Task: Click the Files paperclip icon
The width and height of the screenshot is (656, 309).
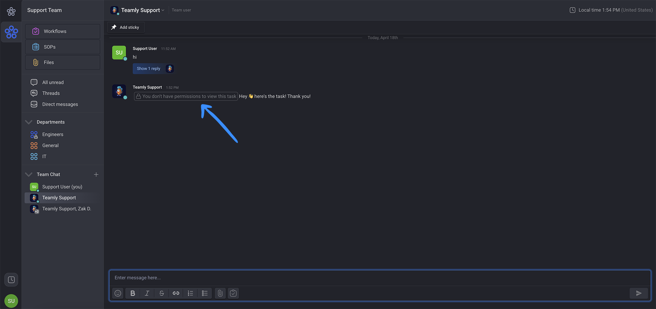Action: (x=35, y=62)
